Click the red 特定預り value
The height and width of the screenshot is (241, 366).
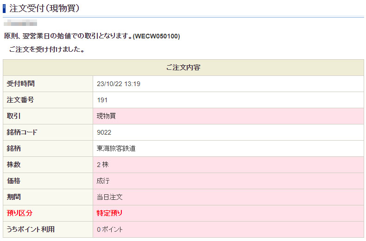pos(109,213)
